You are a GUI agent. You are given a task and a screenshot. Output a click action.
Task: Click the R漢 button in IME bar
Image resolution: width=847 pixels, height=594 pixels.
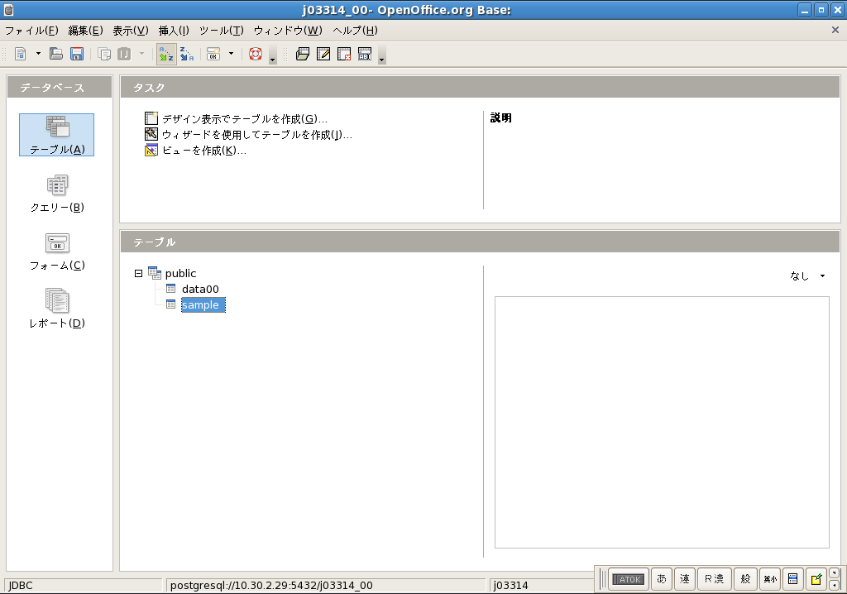click(x=714, y=579)
